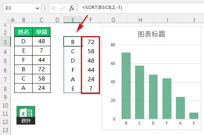Screen dimensions: 204x135
Task: Select column H header
Action: 140,20
